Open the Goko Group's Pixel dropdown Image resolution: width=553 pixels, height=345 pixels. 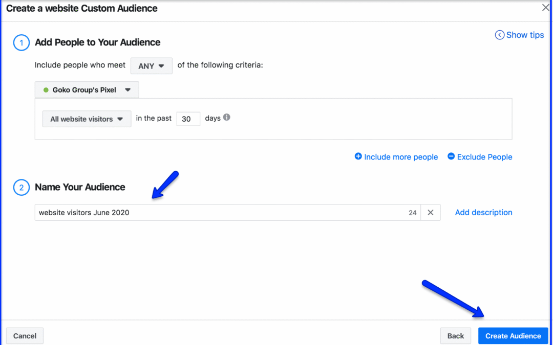(x=86, y=89)
